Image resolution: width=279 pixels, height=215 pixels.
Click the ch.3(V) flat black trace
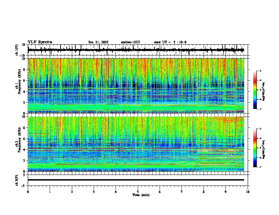(136, 180)
